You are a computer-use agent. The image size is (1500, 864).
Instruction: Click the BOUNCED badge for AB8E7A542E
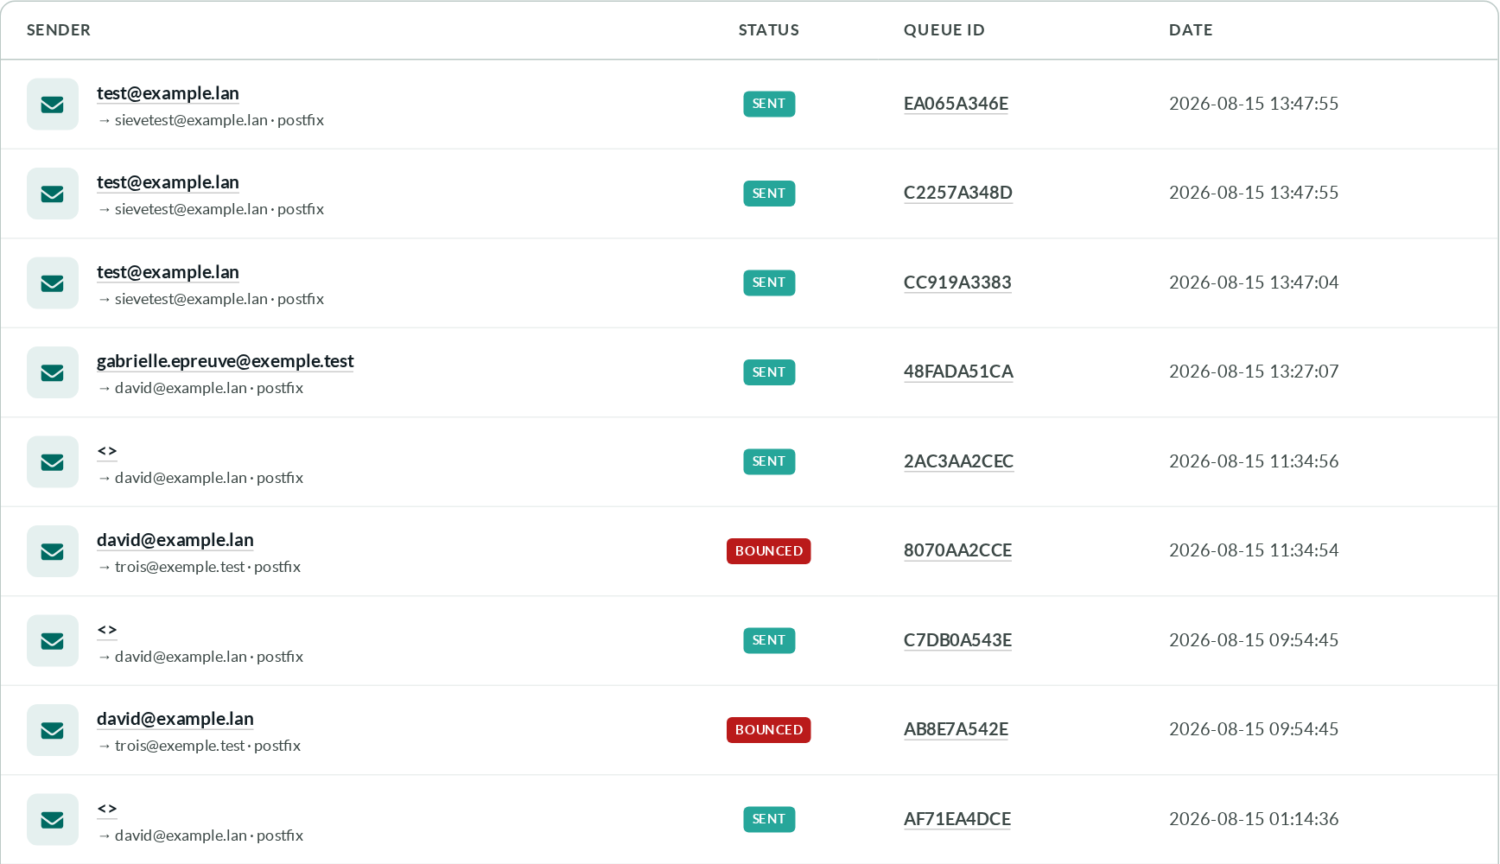(x=769, y=730)
